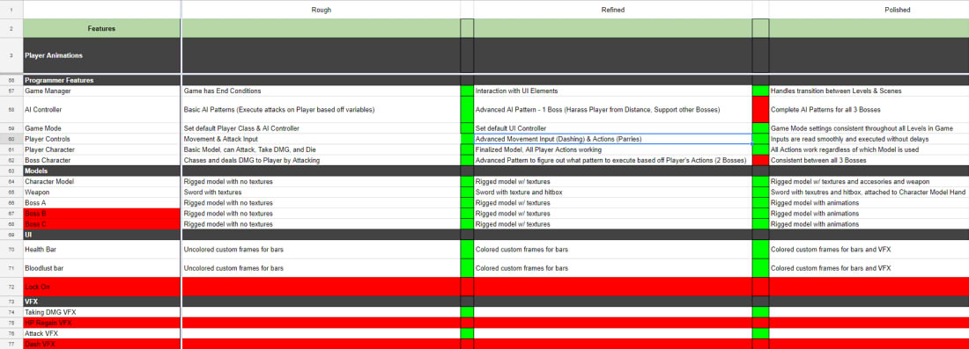Screen dimensions: 969x349
Task: Select the red 'Lock On' cell
Action: click(x=102, y=287)
